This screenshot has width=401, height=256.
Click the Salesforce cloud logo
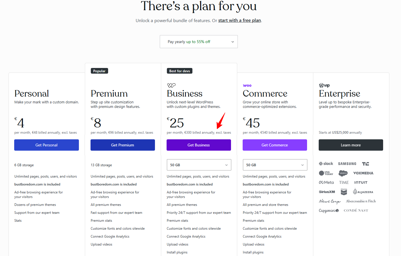pyautogui.click(x=343, y=173)
